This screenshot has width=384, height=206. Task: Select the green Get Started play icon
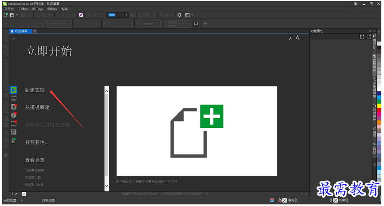(14, 90)
